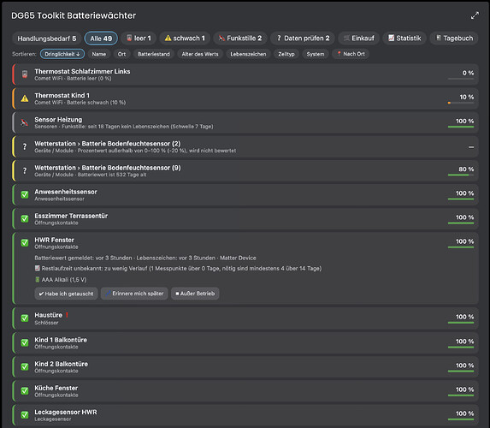The image size is (490, 428).
Task: Sort list by Name
Action: 98,54
